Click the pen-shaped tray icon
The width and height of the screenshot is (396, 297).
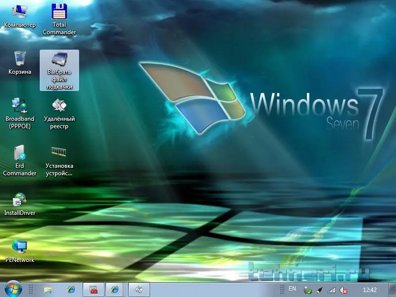point(319,290)
